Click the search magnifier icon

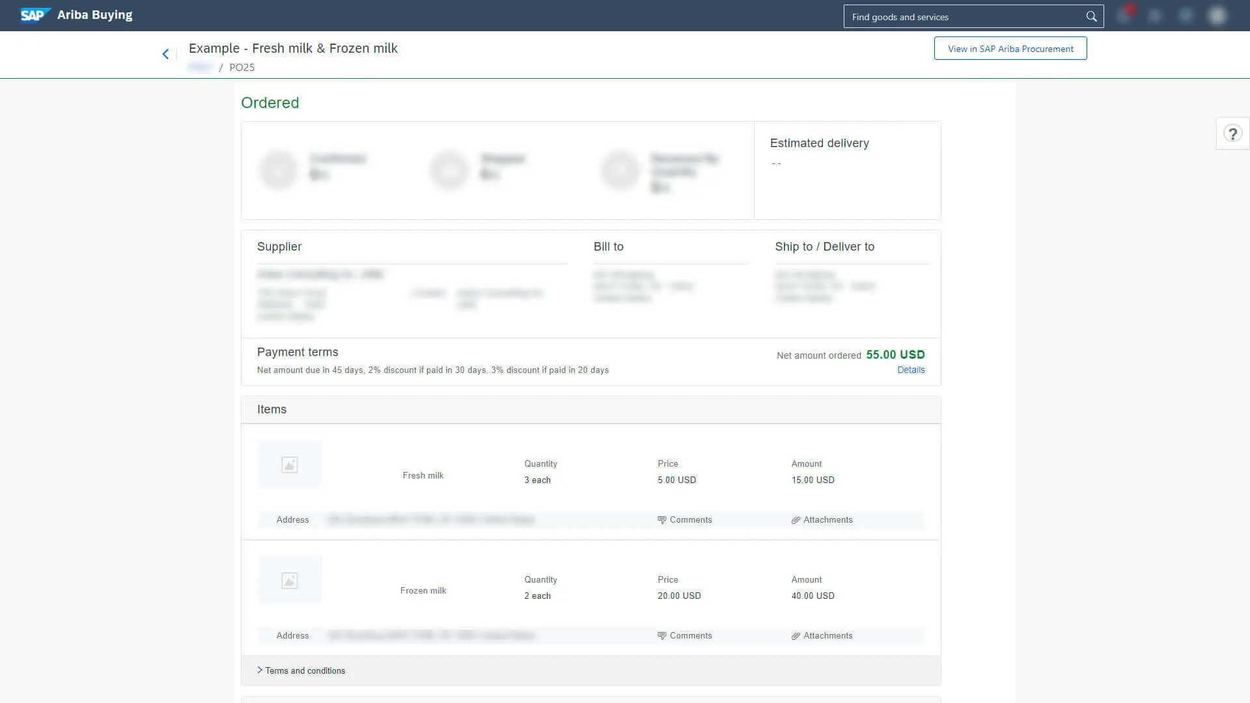[1091, 16]
